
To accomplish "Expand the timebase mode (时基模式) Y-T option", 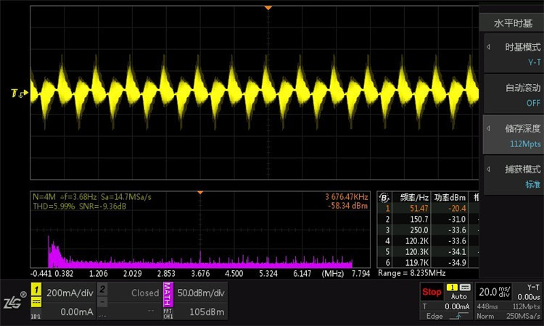I will point(511,54).
